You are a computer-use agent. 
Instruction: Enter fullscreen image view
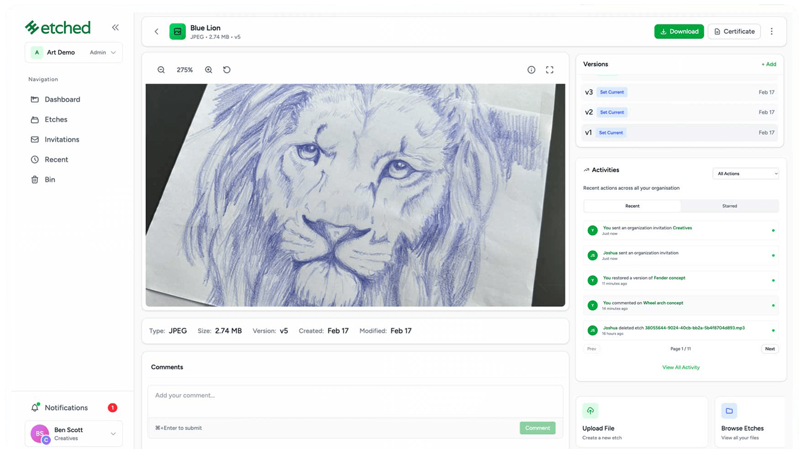click(x=550, y=70)
